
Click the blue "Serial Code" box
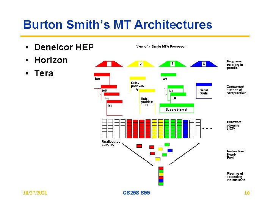tap(204, 91)
